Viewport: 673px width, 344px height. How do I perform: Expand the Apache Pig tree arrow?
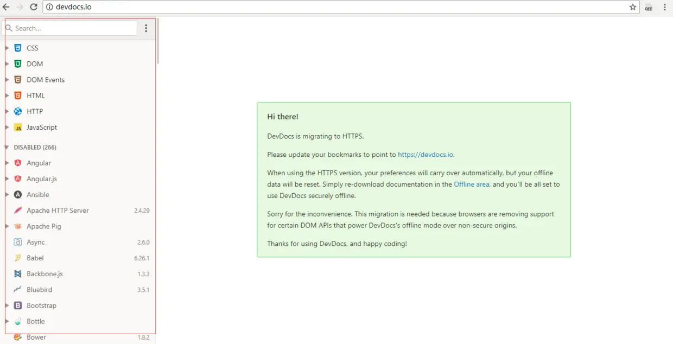point(7,226)
